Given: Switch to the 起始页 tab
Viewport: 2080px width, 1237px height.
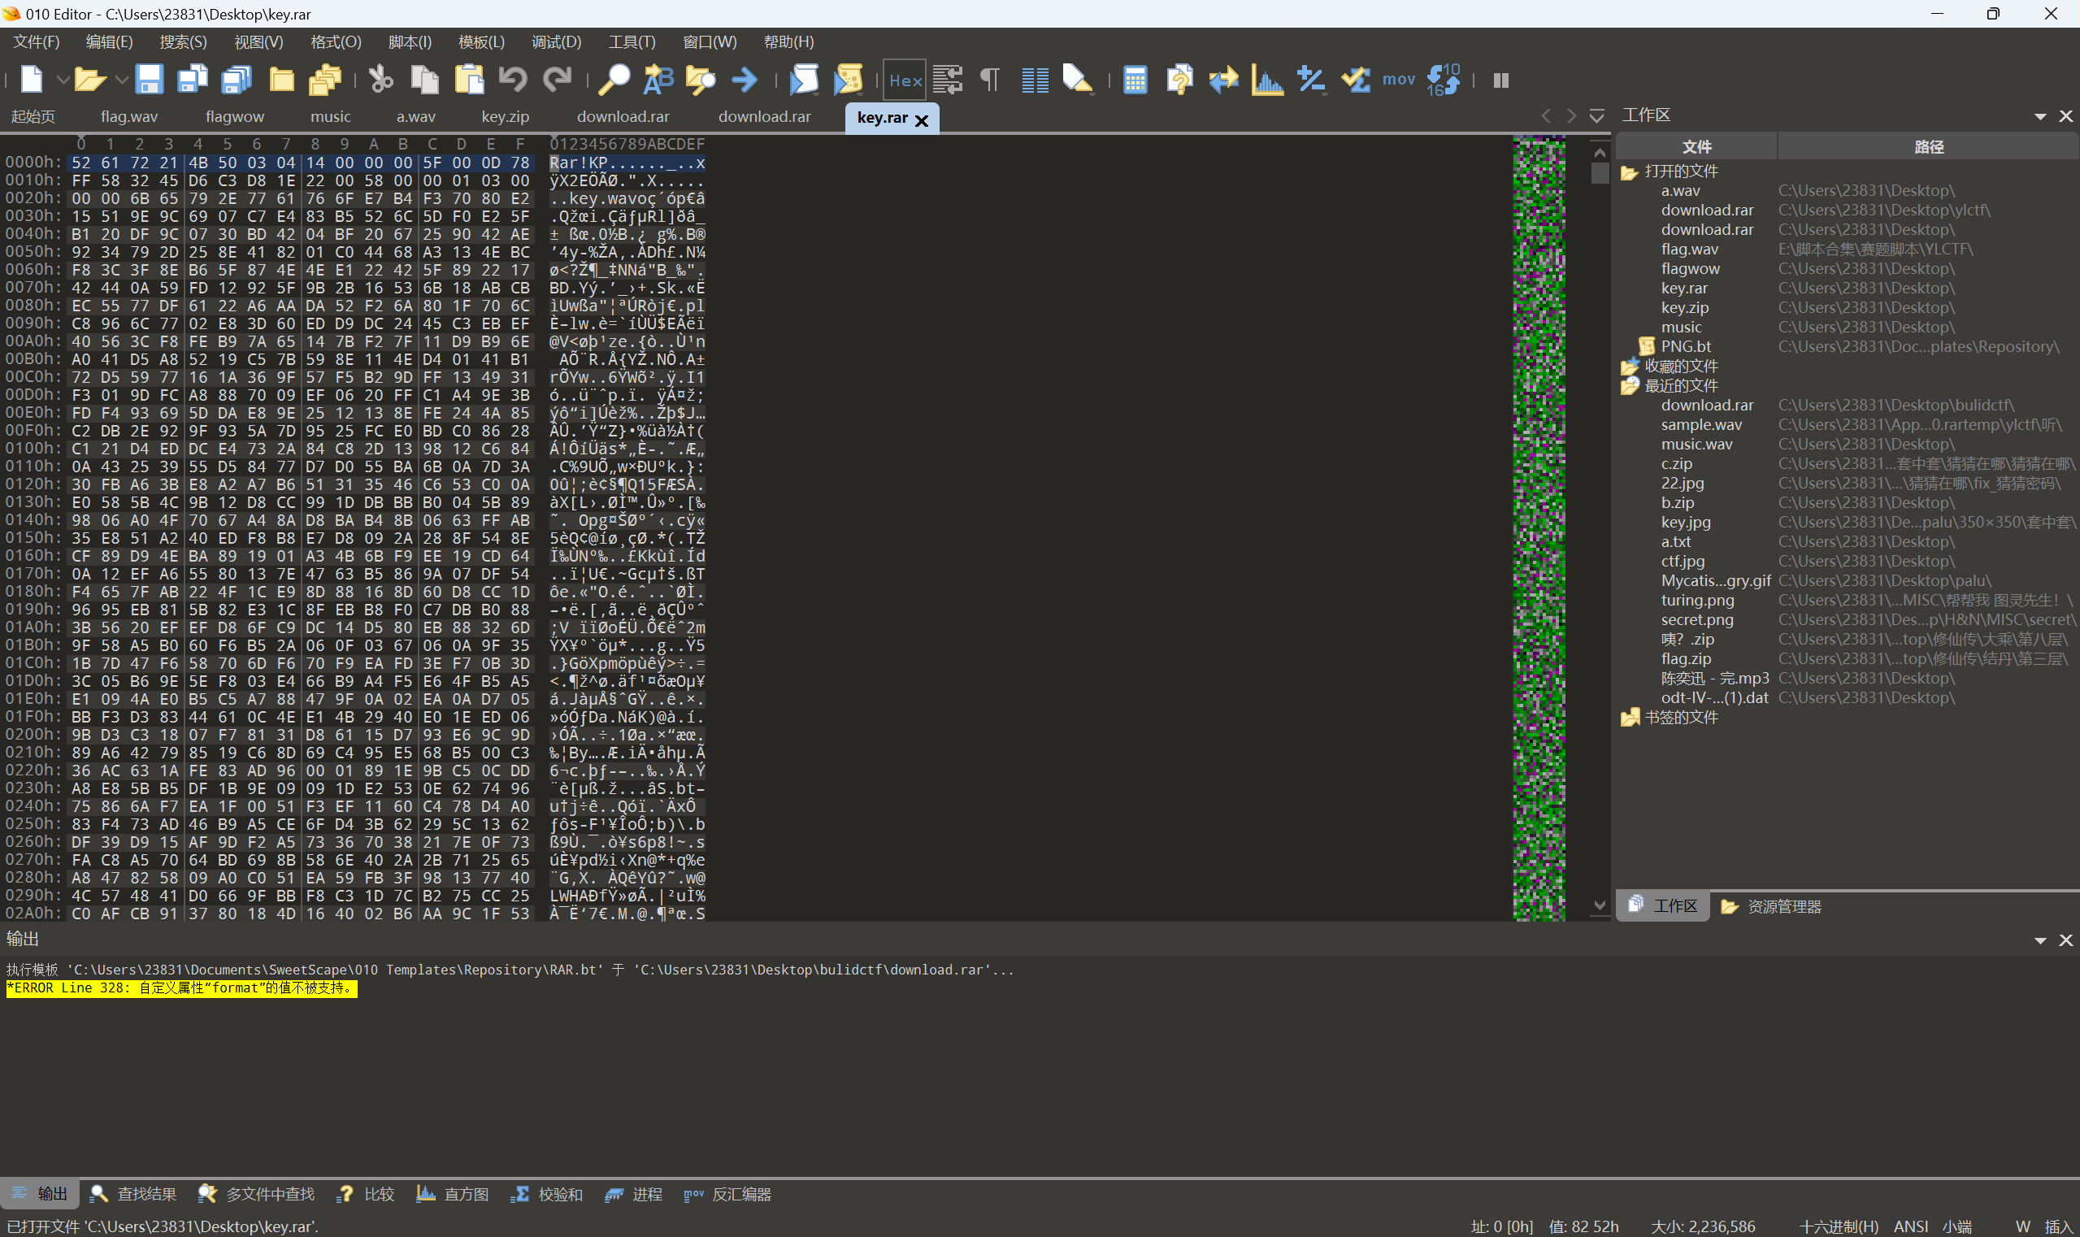Looking at the screenshot, I should [x=33, y=117].
